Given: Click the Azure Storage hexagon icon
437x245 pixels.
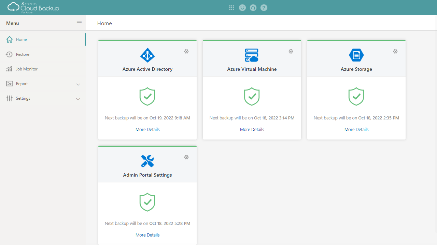Looking at the screenshot, I should [x=356, y=55].
